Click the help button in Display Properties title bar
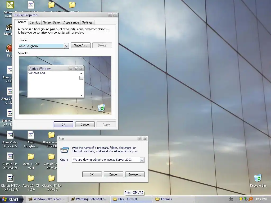271x203 pixels. [110, 15]
